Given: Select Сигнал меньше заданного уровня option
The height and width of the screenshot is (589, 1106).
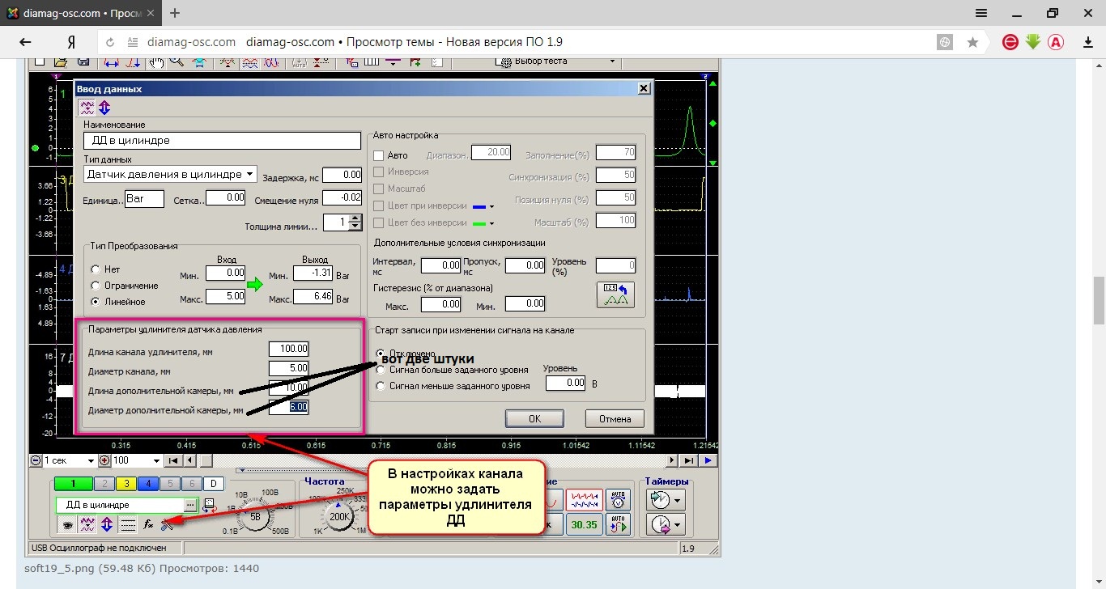Looking at the screenshot, I should tap(381, 386).
